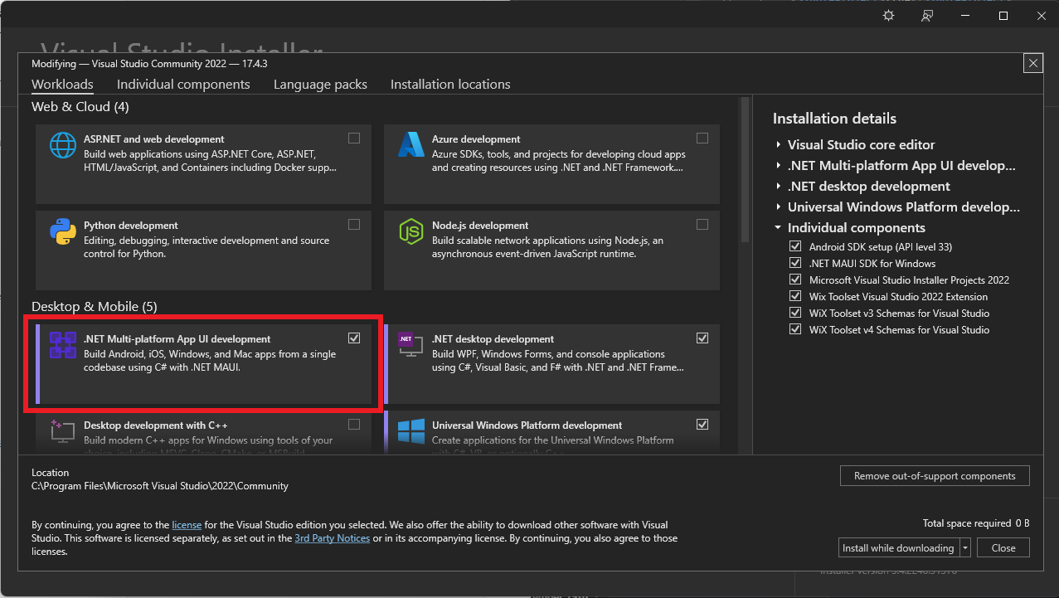1059x598 pixels.
Task: Click the Install while downloading button
Action: (x=899, y=548)
